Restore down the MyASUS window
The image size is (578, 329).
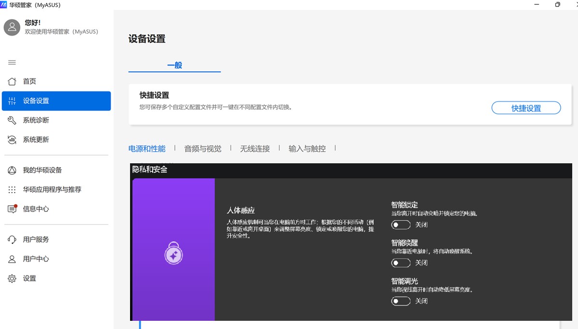point(558,5)
